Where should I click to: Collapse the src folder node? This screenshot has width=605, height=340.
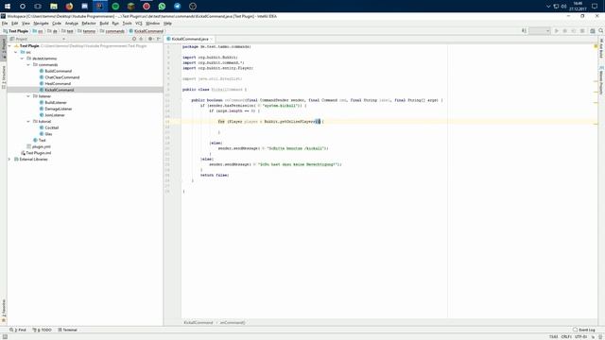point(16,52)
